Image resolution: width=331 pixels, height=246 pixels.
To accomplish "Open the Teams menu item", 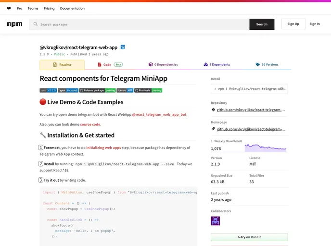I will [33, 9].
